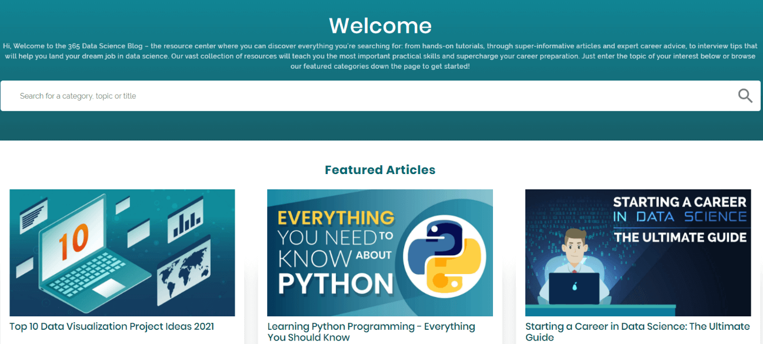Click THE ULTIMATE GUIDE text in career banner

pyautogui.click(x=680, y=238)
